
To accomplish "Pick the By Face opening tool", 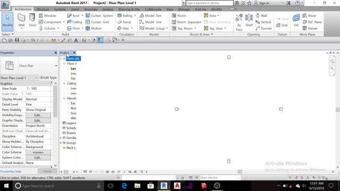I will (239, 22).
